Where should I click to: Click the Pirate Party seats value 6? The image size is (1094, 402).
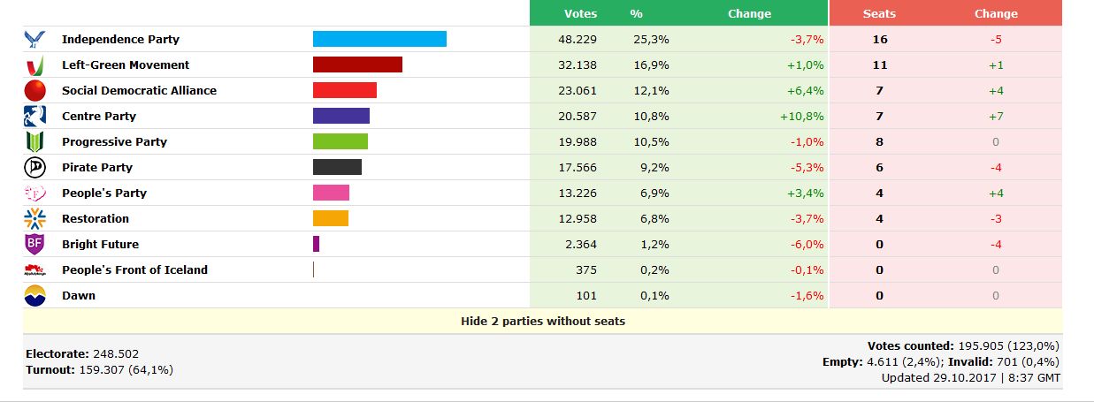(879, 168)
